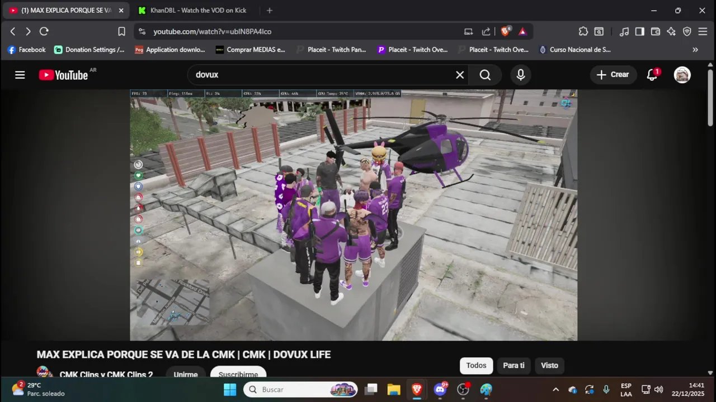Open the Paint palette taskbar icon
Viewport: 716px width, 402px height.
pyautogui.click(x=486, y=390)
